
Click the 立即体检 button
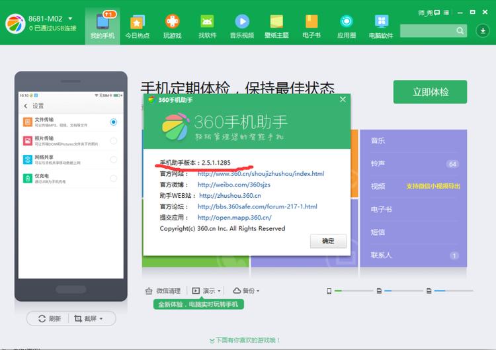click(x=431, y=92)
